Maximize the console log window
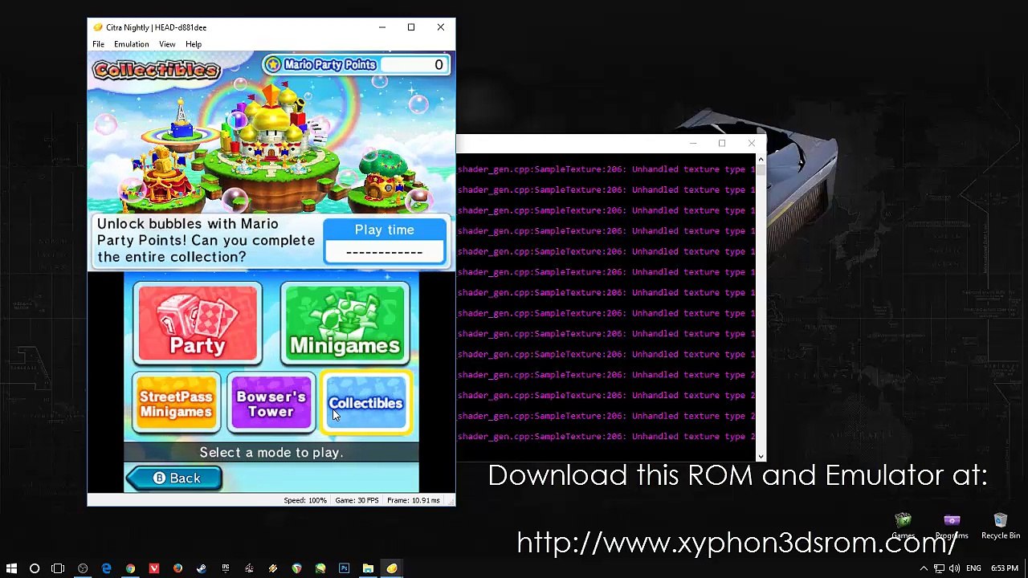Screen dimensions: 1028x578 (x=722, y=144)
